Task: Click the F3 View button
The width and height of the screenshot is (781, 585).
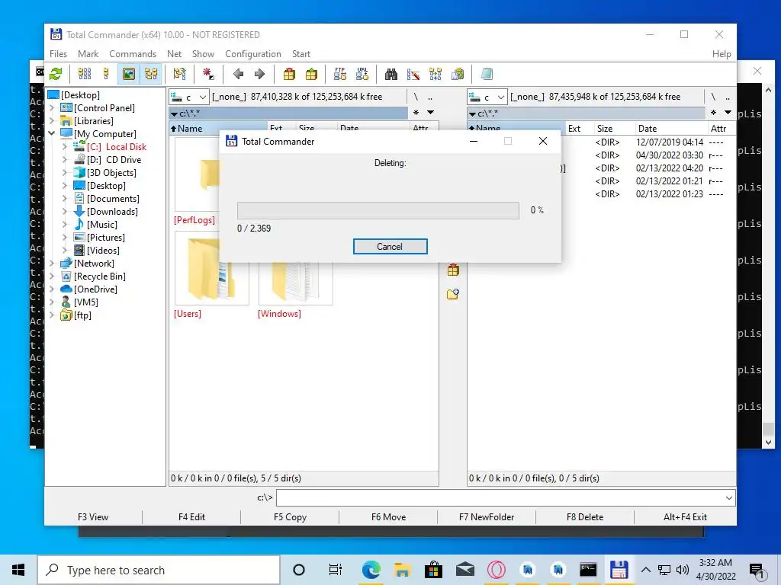Action: click(x=93, y=517)
